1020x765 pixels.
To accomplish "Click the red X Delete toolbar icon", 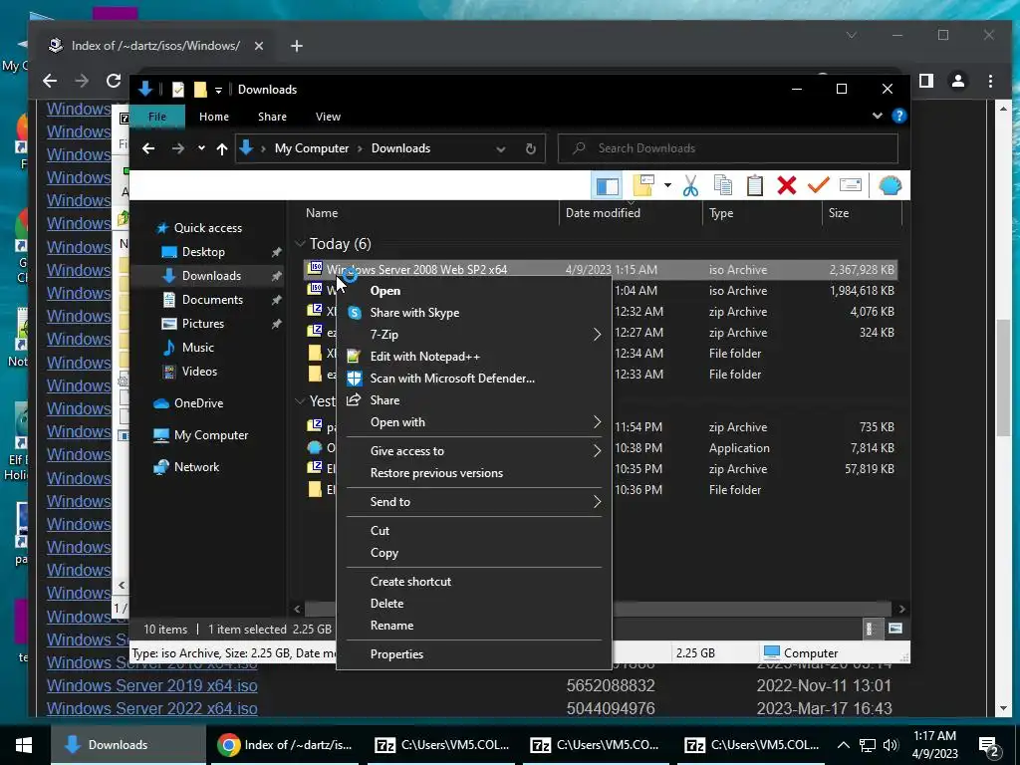I will pyautogui.click(x=787, y=186).
